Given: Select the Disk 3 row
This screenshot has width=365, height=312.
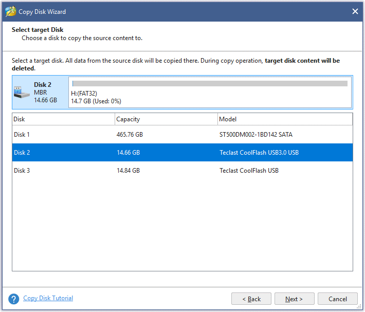Looking at the screenshot, I should (182, 171).
